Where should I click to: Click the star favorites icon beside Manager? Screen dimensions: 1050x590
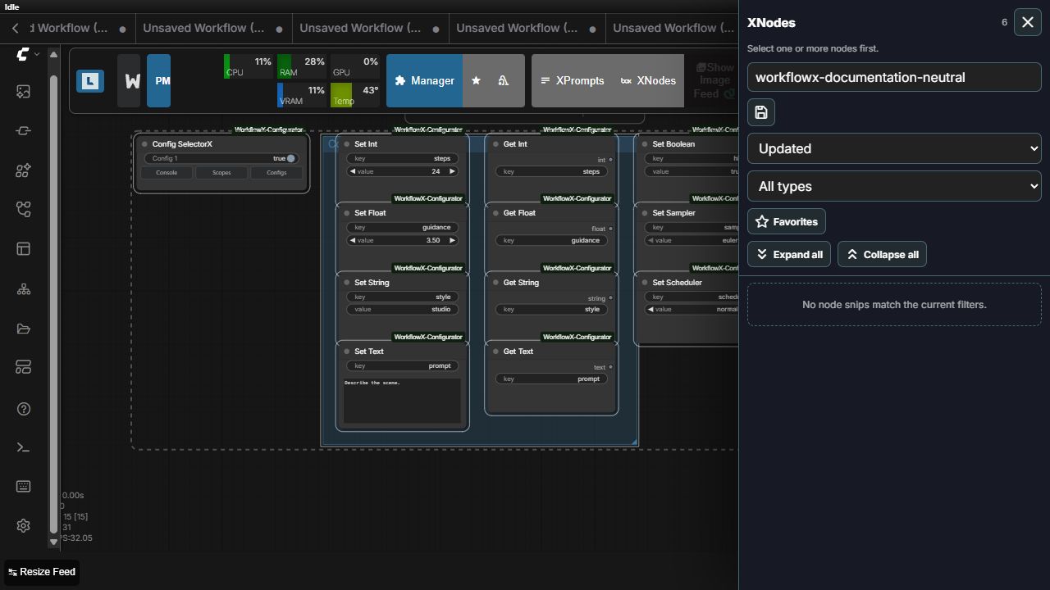point(476,80)
